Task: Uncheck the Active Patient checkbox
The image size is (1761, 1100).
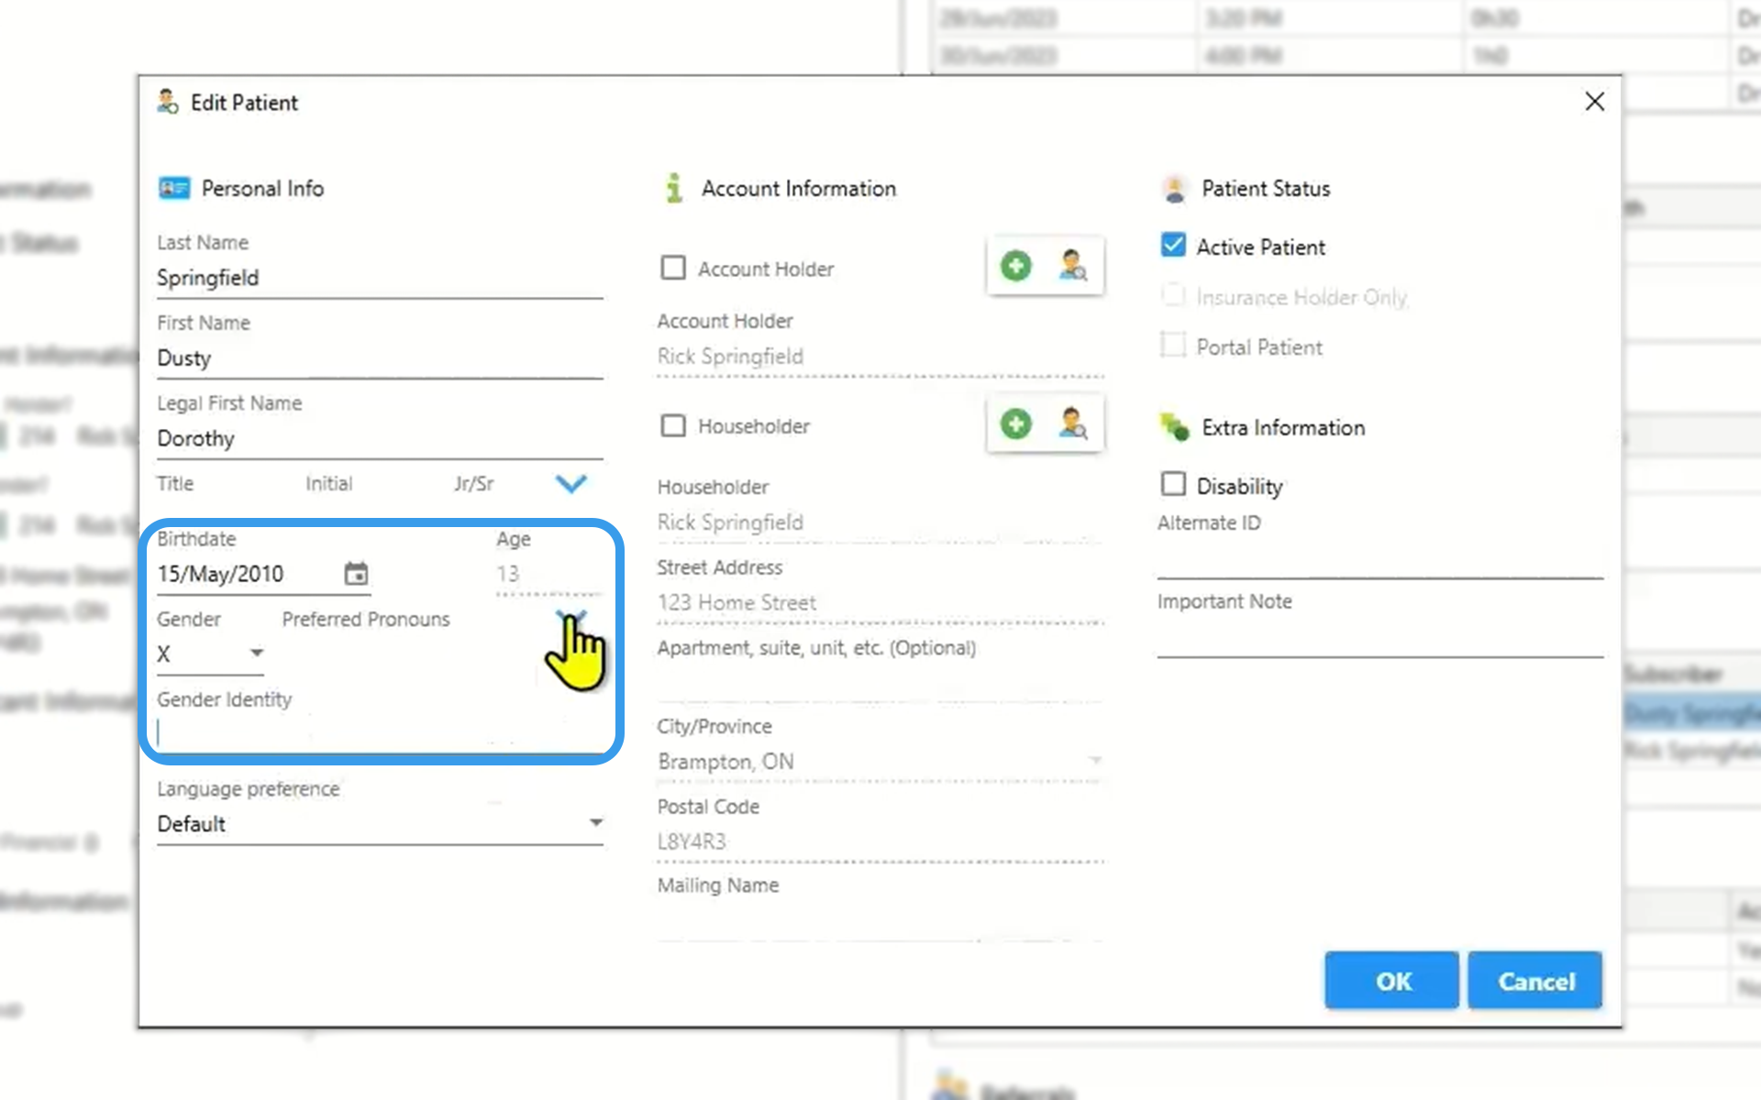Action: [x=1173, y=246]
